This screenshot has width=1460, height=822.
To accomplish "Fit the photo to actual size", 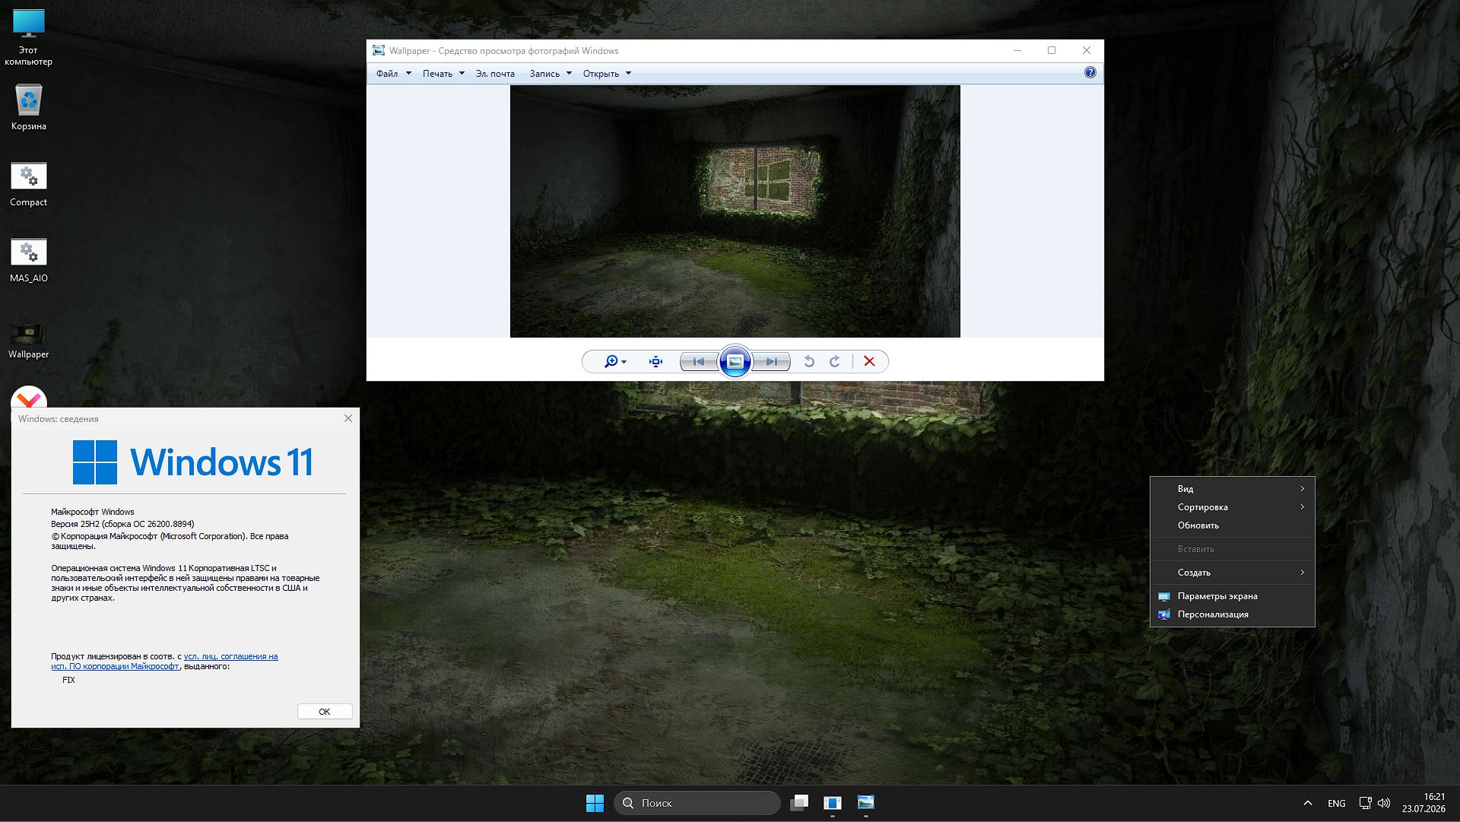I will pyautogui.click(x=655, y=362).
